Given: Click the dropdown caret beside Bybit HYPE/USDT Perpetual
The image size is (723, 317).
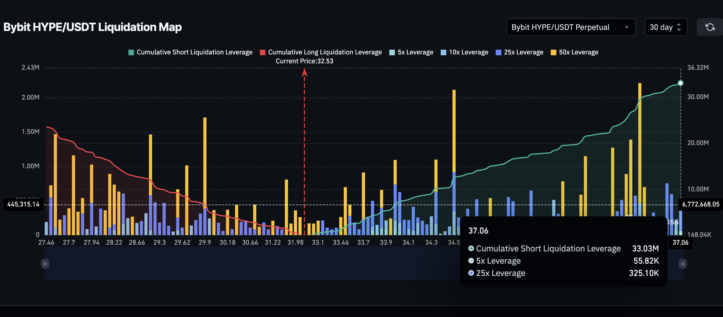Looking at the screenshot, I should pos(627,27).
